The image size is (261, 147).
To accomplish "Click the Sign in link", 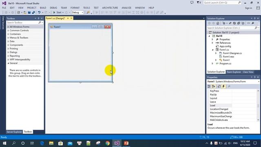I will (x=248, y=8).
